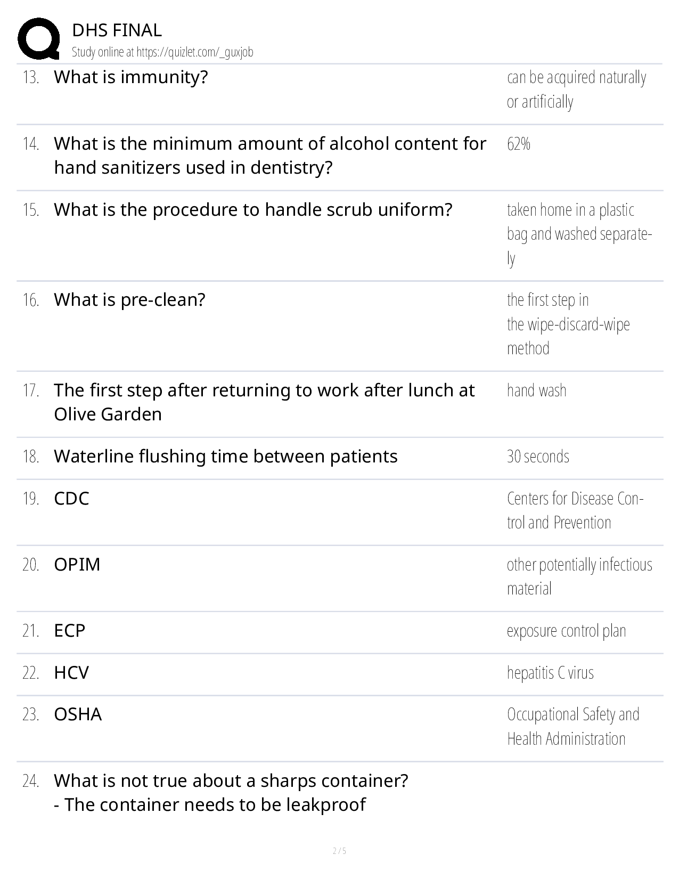Image resolution: width=679 pixels, height=879 pixels.
Task: Click the Quizlet Q logo icon
Action: [x=38, y=38]
